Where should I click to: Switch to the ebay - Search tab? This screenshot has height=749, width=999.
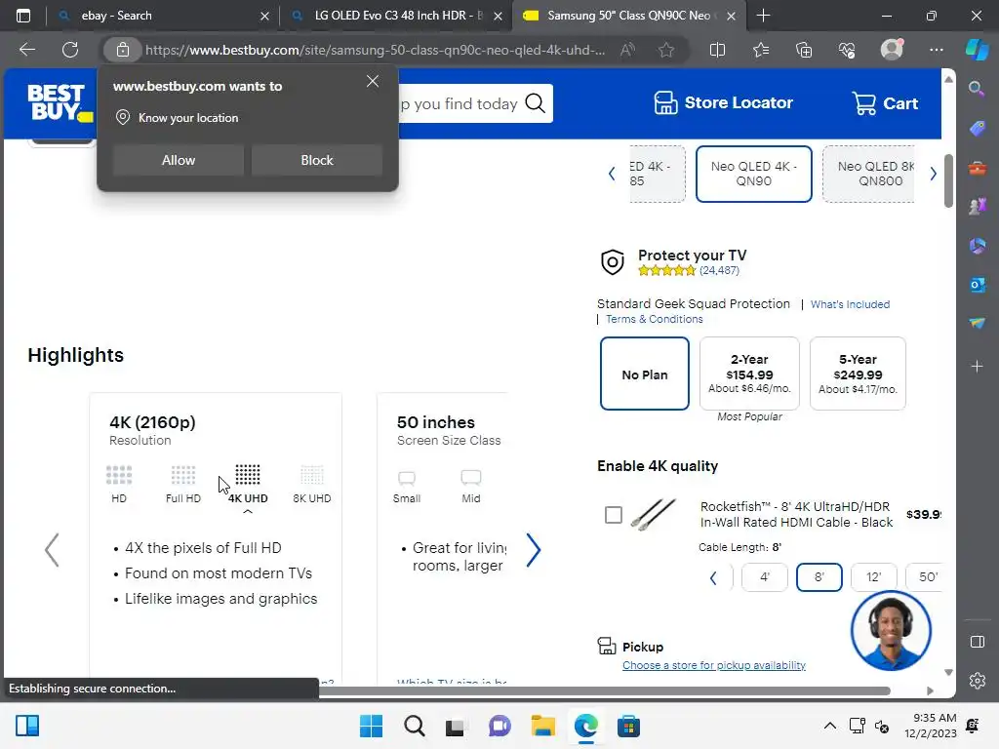(163, 16)
